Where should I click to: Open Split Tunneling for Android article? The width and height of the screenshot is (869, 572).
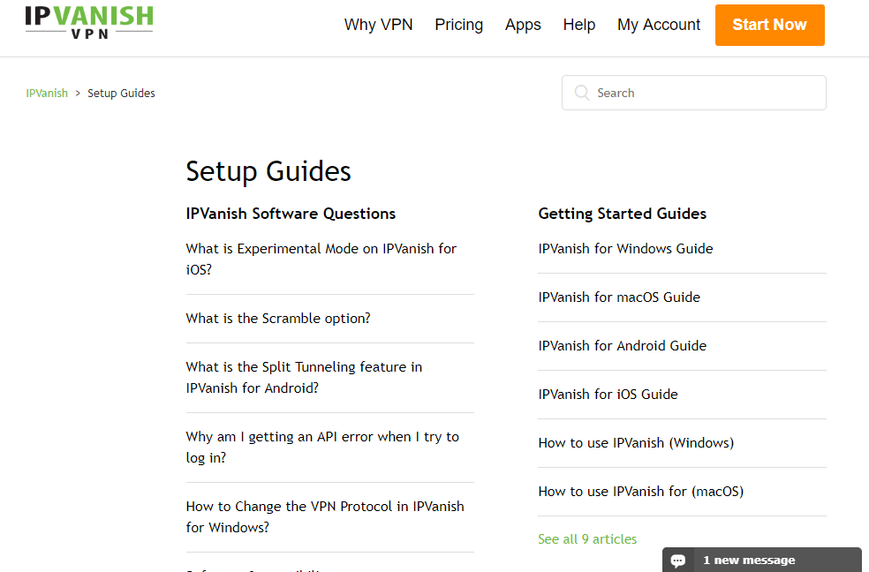pyautogui.click(x=305, y=378)
